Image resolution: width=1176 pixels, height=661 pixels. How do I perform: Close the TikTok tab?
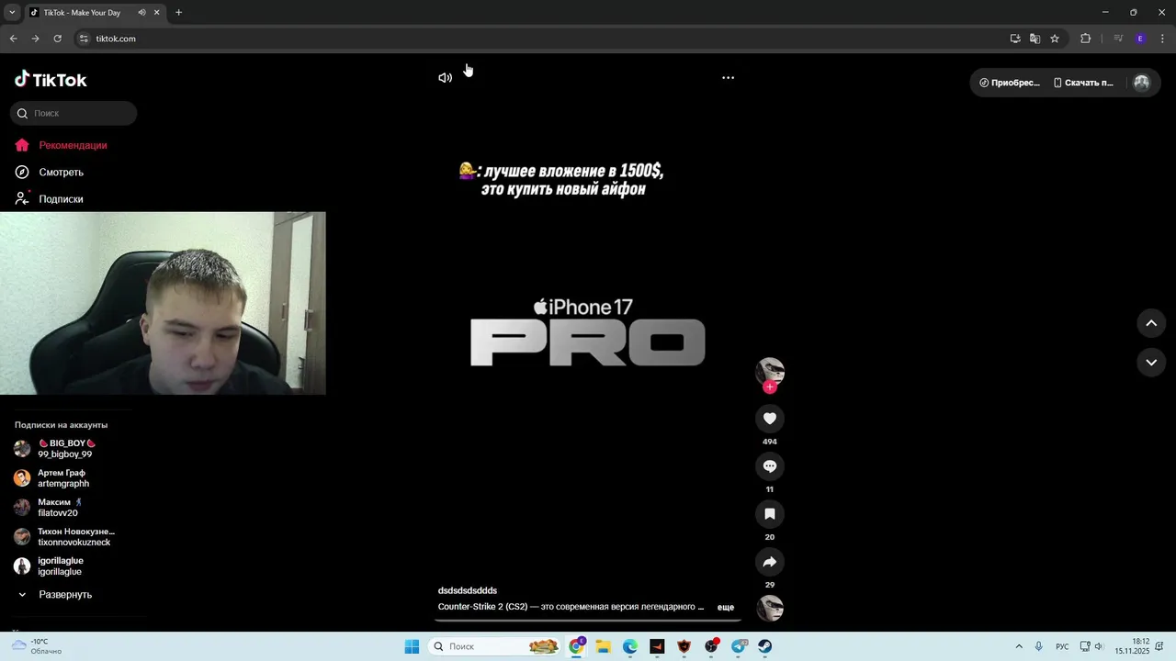(157, 13)
